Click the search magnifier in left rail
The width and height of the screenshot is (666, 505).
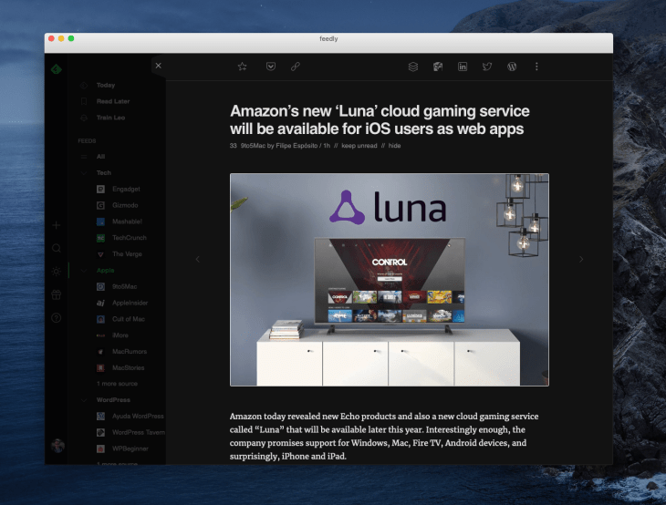point(57,248)
